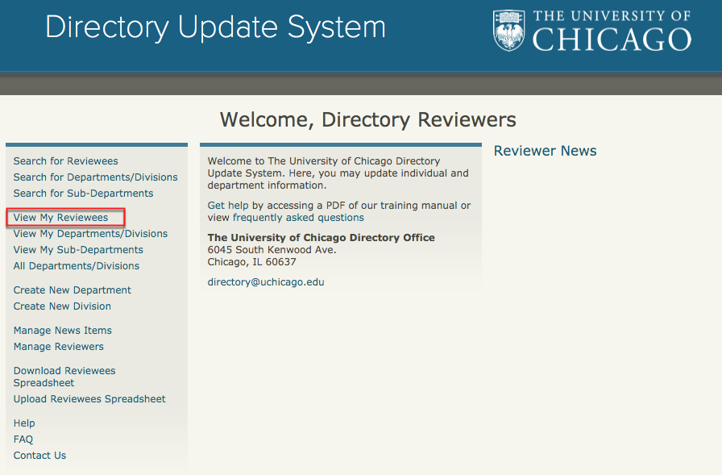Download Reviewees Spreadsheet link

pos(64,377)
